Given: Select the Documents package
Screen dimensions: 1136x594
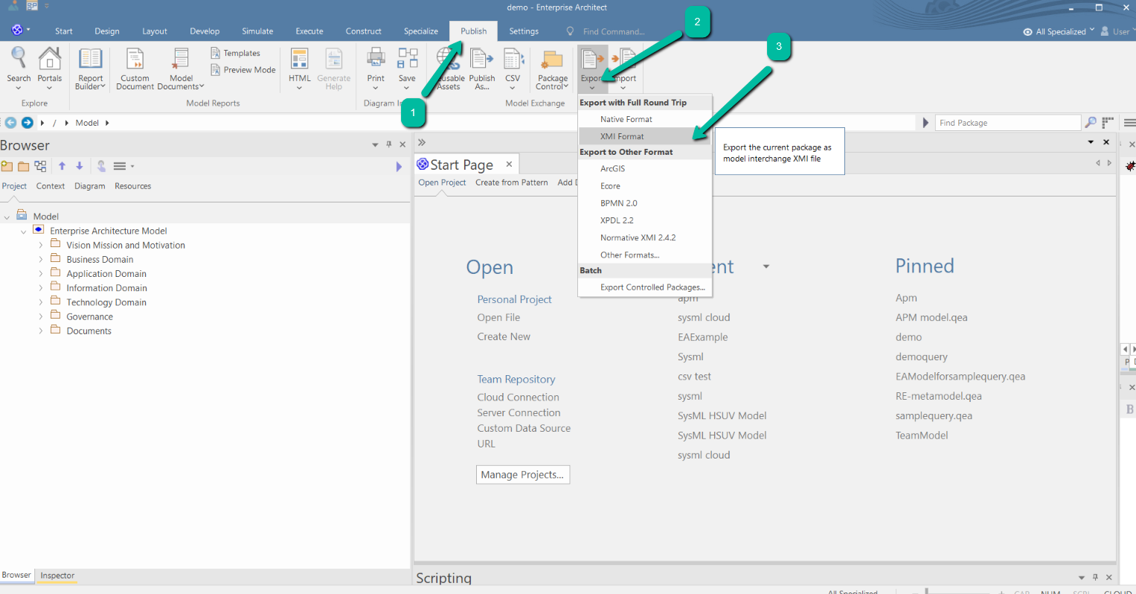Looking at the screenshot, I should (x=89, y=331).
